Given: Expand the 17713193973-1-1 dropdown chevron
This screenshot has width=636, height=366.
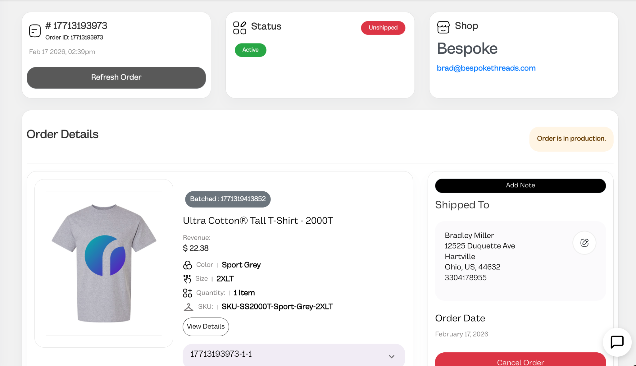Looking at the screenshot, I should point(392,356).
